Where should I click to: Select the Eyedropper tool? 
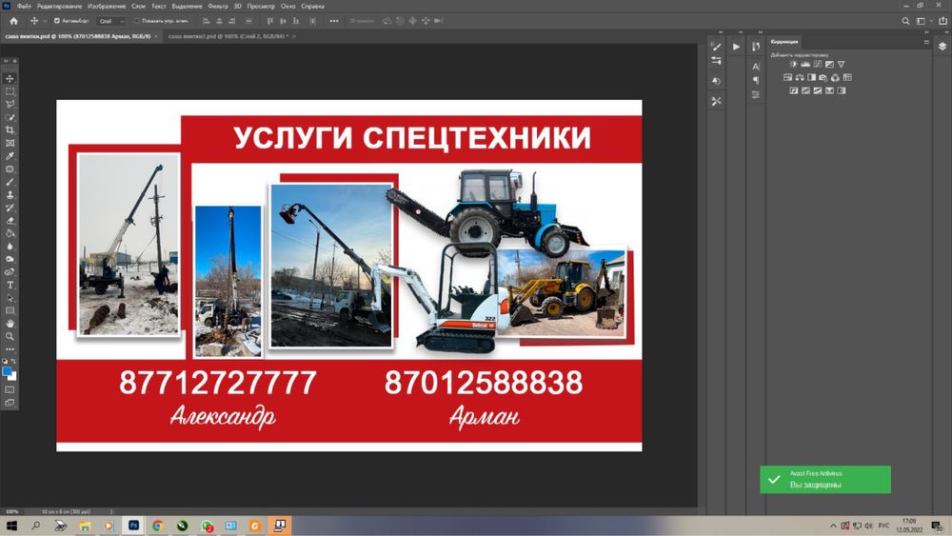coord(10,156)
